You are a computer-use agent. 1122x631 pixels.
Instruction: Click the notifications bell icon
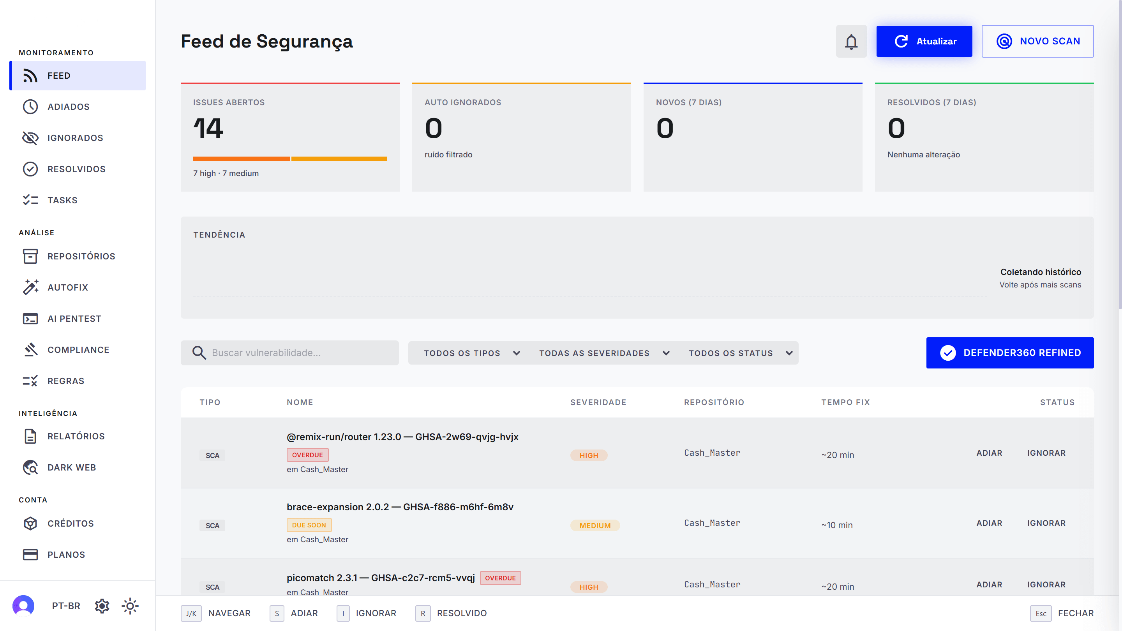pos(851,41)
